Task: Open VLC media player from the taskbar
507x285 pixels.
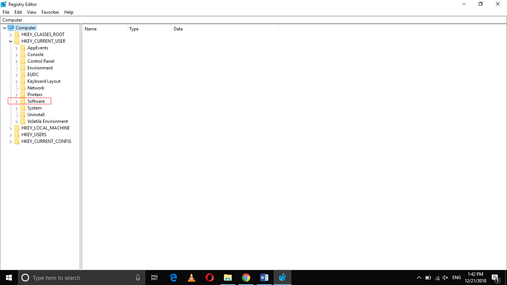Action: 191,278
